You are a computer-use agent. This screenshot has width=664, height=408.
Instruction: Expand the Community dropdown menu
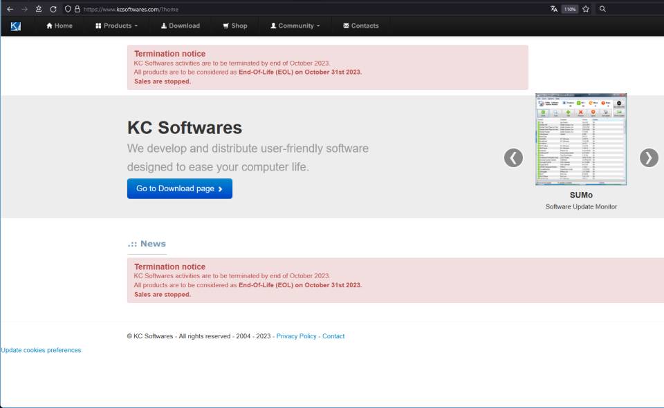pos(295,26)
